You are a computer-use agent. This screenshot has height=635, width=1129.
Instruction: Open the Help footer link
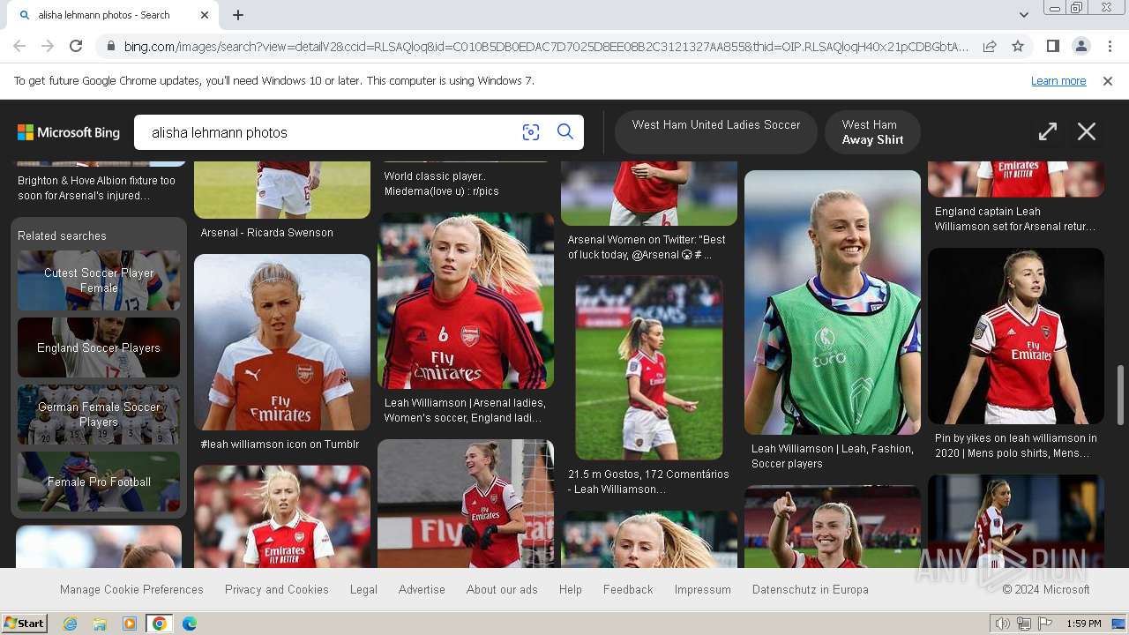(571, 589)
